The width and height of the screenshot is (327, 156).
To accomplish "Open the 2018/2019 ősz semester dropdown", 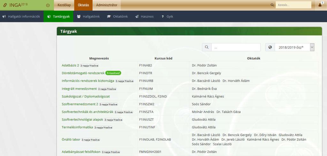I will [294, 47].
